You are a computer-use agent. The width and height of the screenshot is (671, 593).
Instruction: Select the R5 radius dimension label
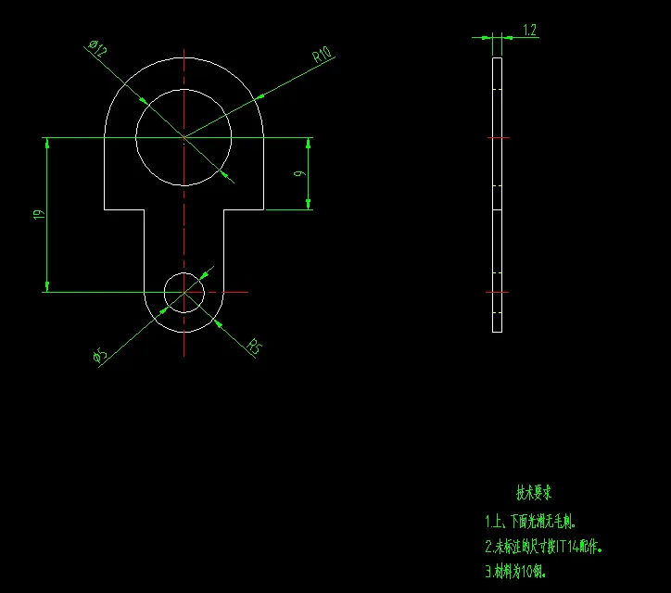pos(255,347)
